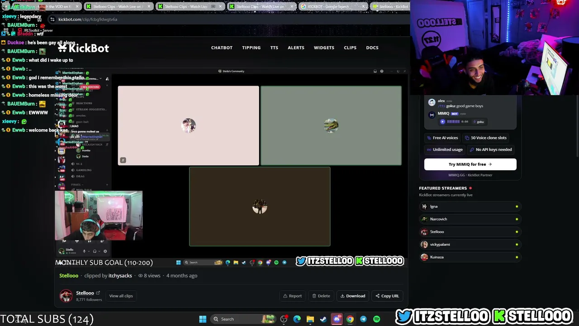Click the Stellooo clip title text
The height and width of the screenshot is (326, 579).
click(x=69, y=276)
